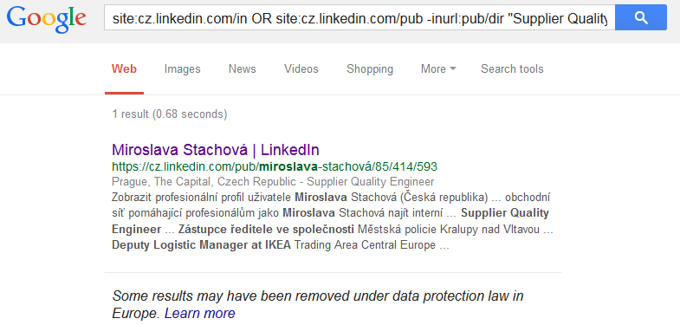Screen dimensions: 680x325
Task: Click the green cz.linkedin.com result URL
Action: point(275,166)
